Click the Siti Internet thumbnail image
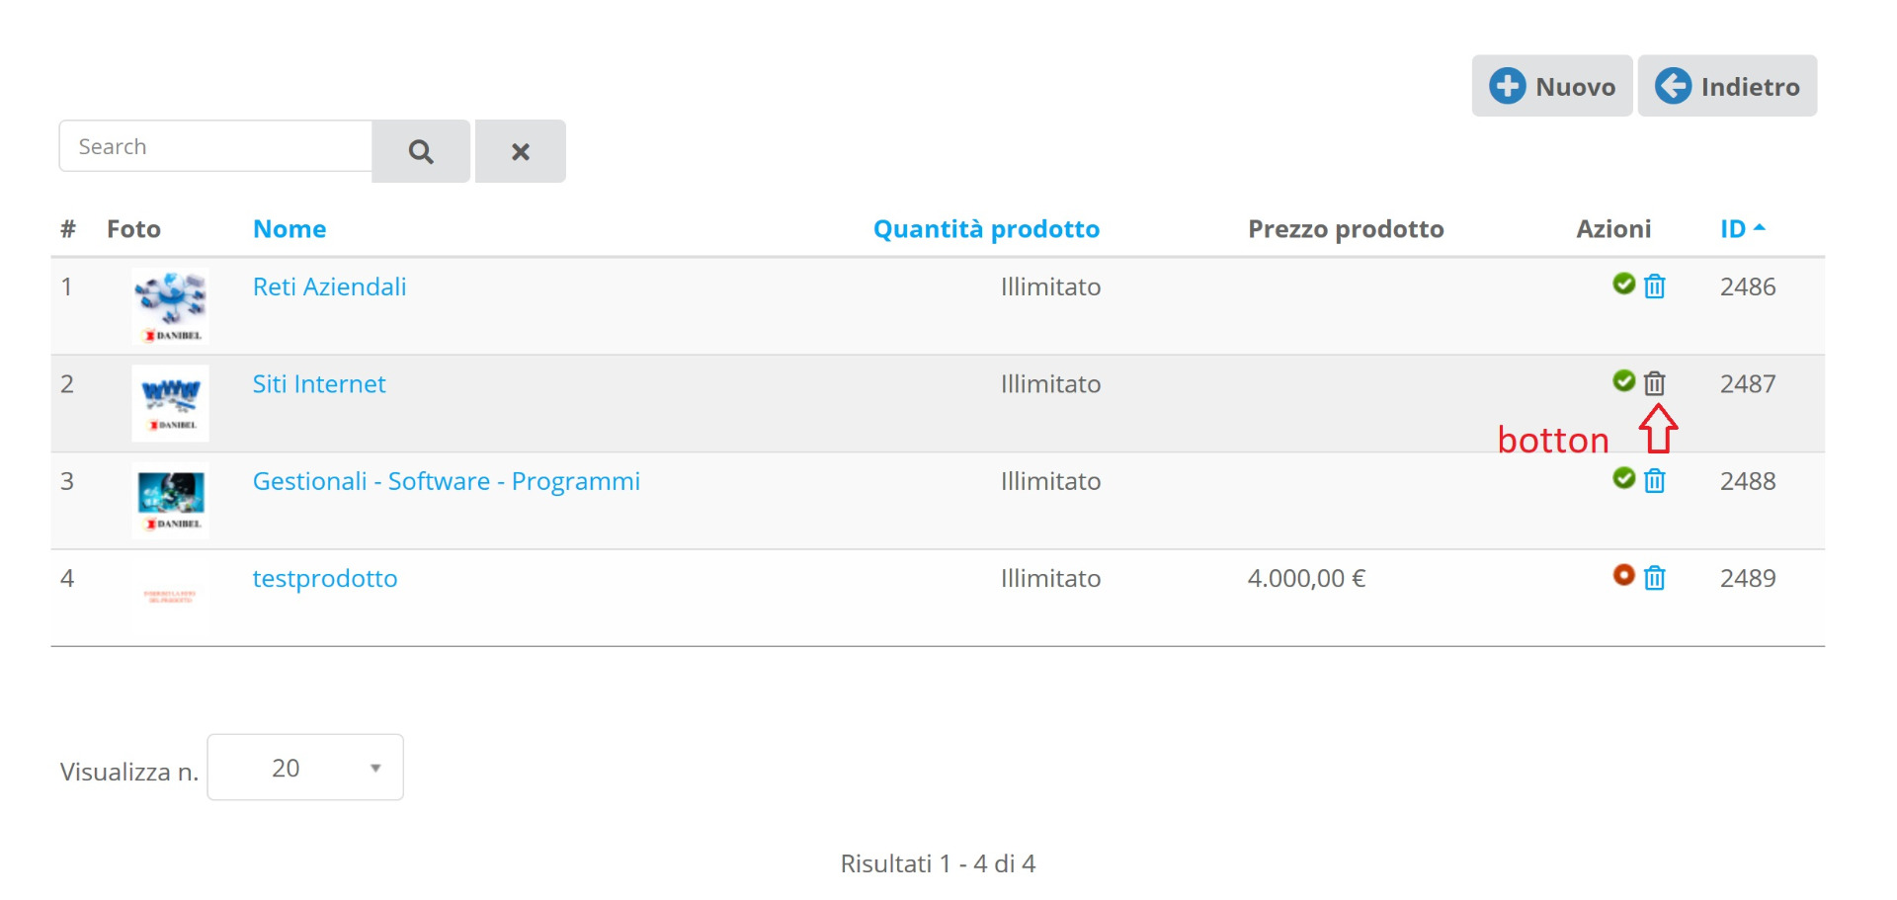The height and width of the screenshot is (900, 1897). pos(171,403)
